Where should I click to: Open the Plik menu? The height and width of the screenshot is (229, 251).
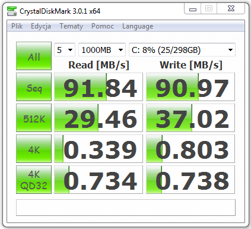click(17, 26)
